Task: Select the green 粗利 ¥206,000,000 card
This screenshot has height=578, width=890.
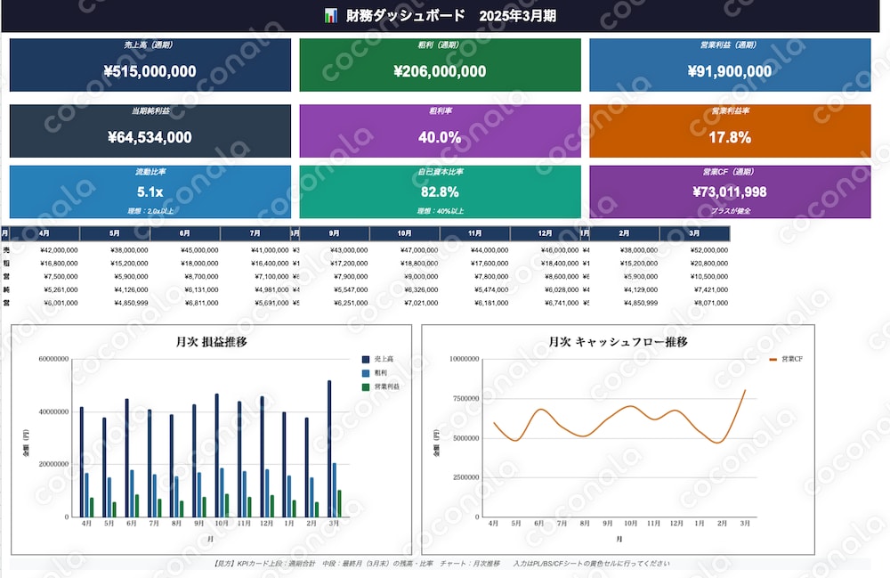Action: point(440,65)
